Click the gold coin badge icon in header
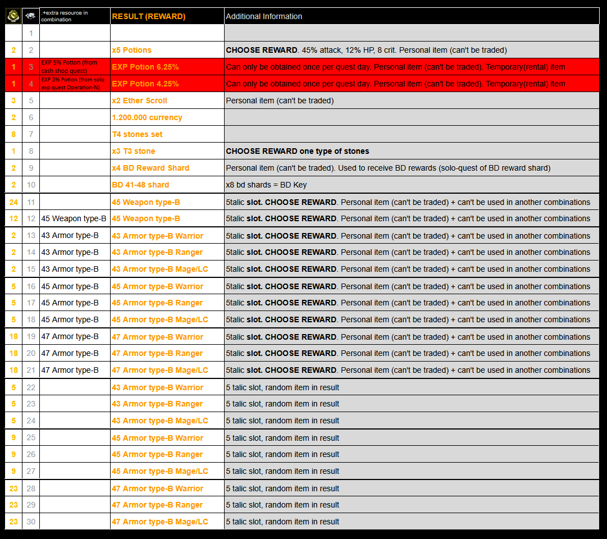The image size is (607, 539). coord(13,16)
